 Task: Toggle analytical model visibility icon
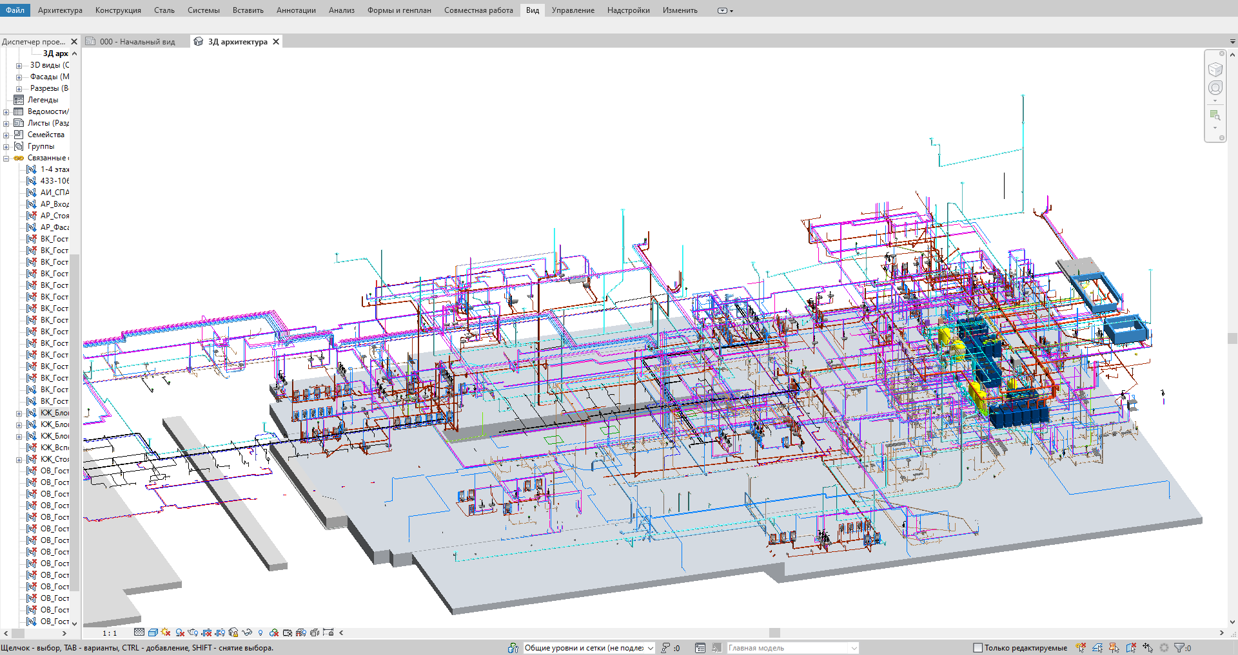(300, 632)
